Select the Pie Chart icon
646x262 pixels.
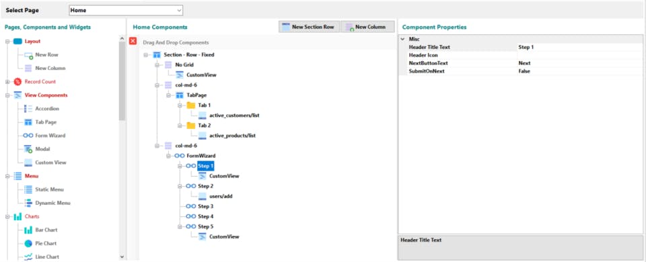pos(28,243)
